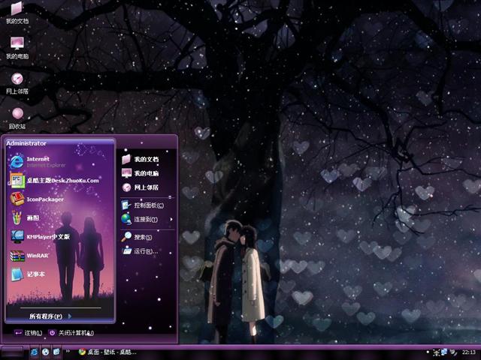Click the taskbar clock 22:13

[469, 352]
